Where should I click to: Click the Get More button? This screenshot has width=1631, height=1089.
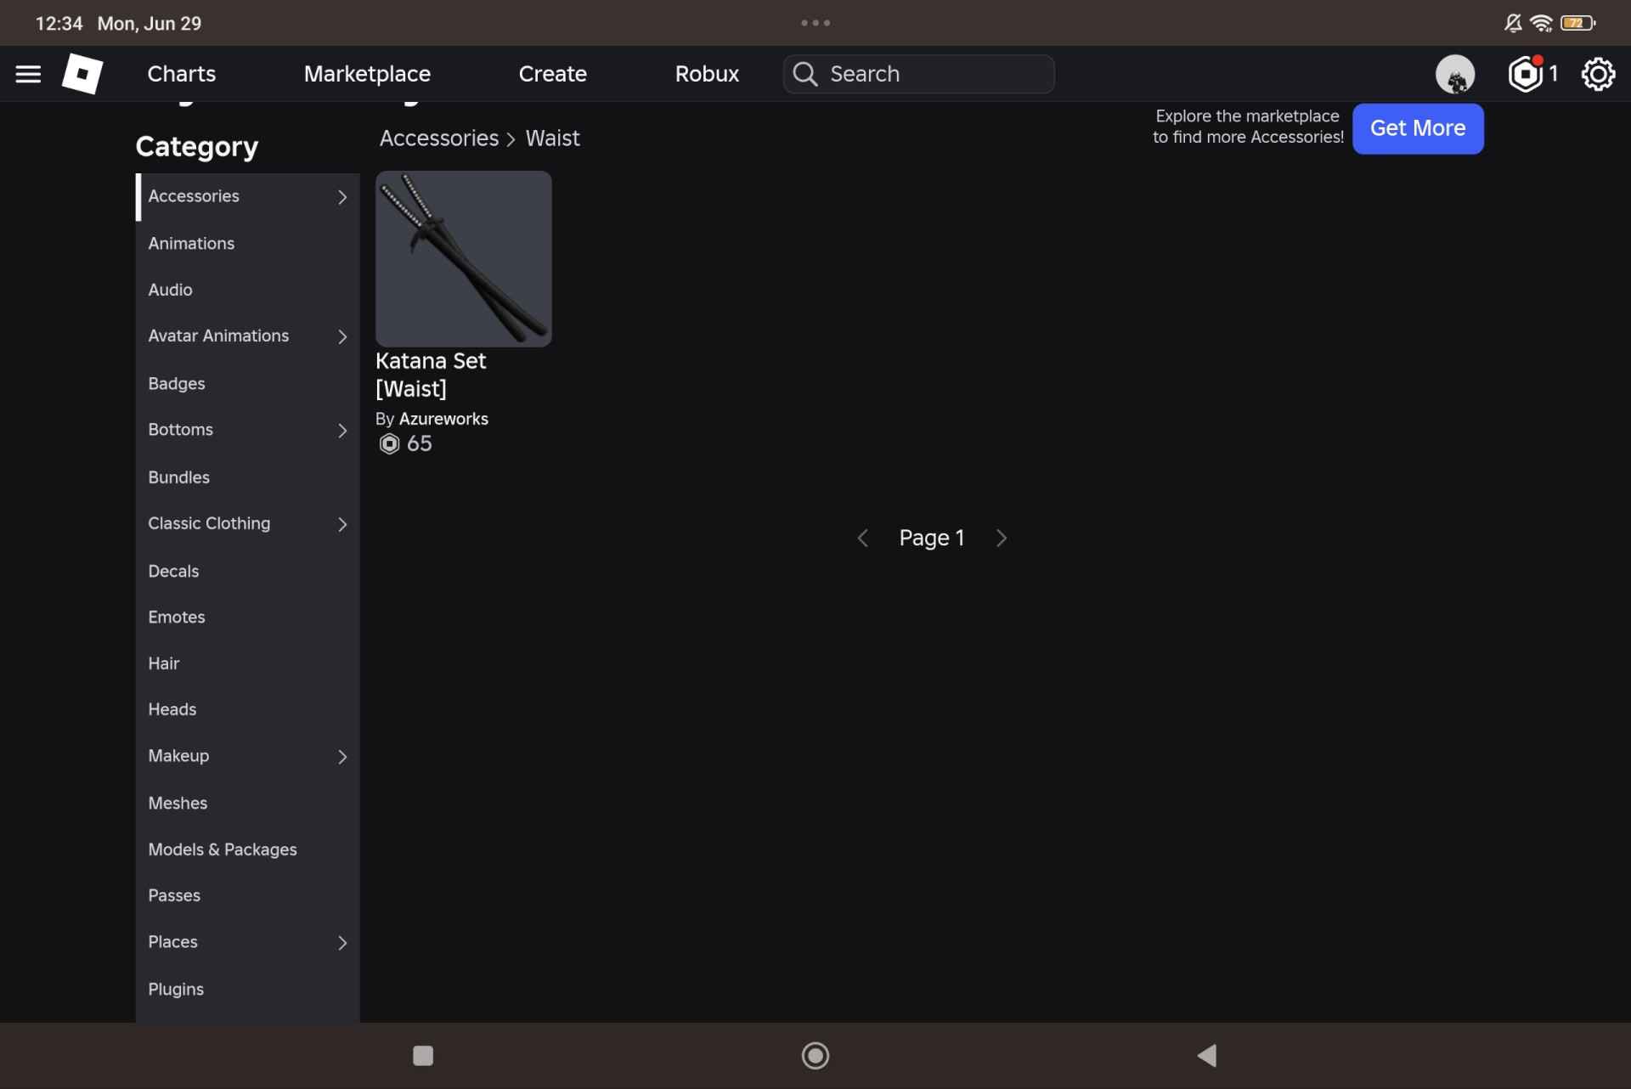(1418, 128)
